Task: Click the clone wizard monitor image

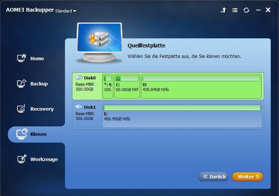Action: pos(100,43)
